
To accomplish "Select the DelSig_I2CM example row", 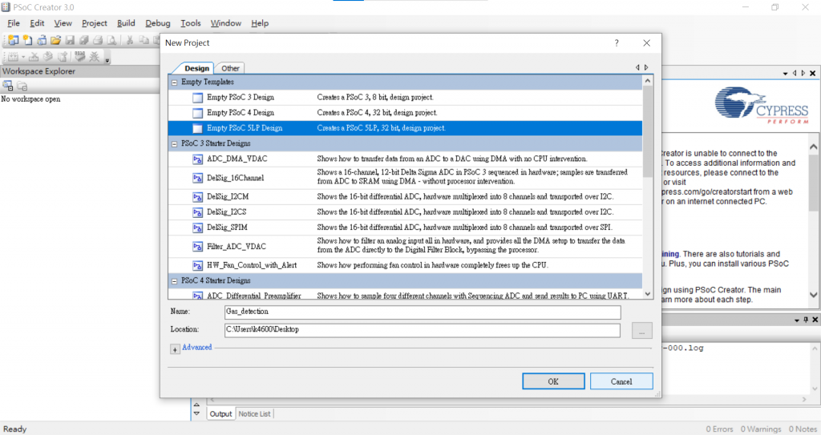I will click(405, 197).
